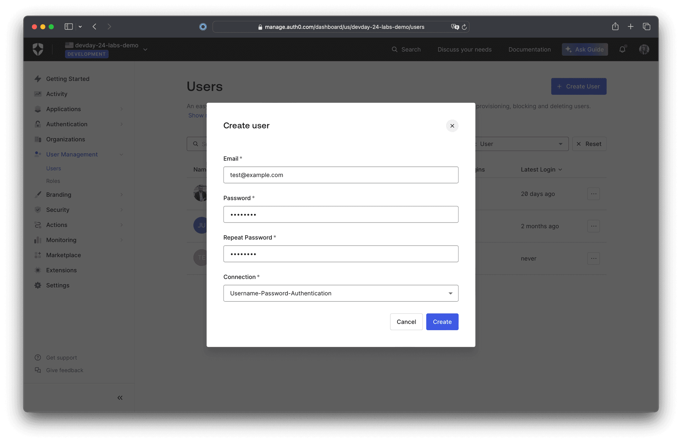
Task: Select the Activity sidebar icon
Action: [38, 94]
